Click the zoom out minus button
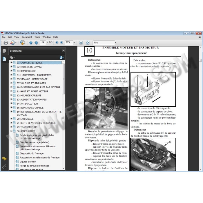Screen dimensions: 203x203 (57, 43)
